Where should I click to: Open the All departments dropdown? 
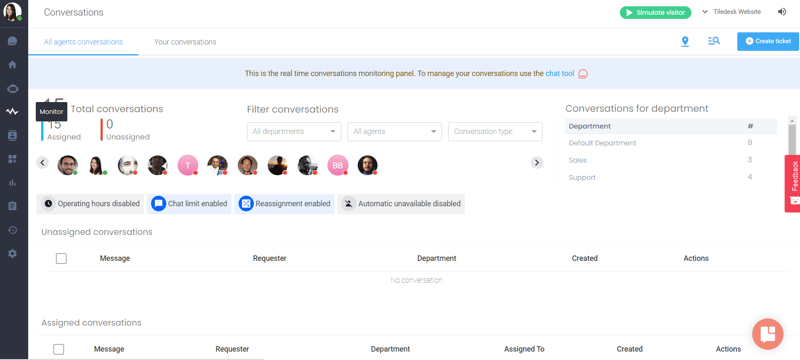point(294,131)
